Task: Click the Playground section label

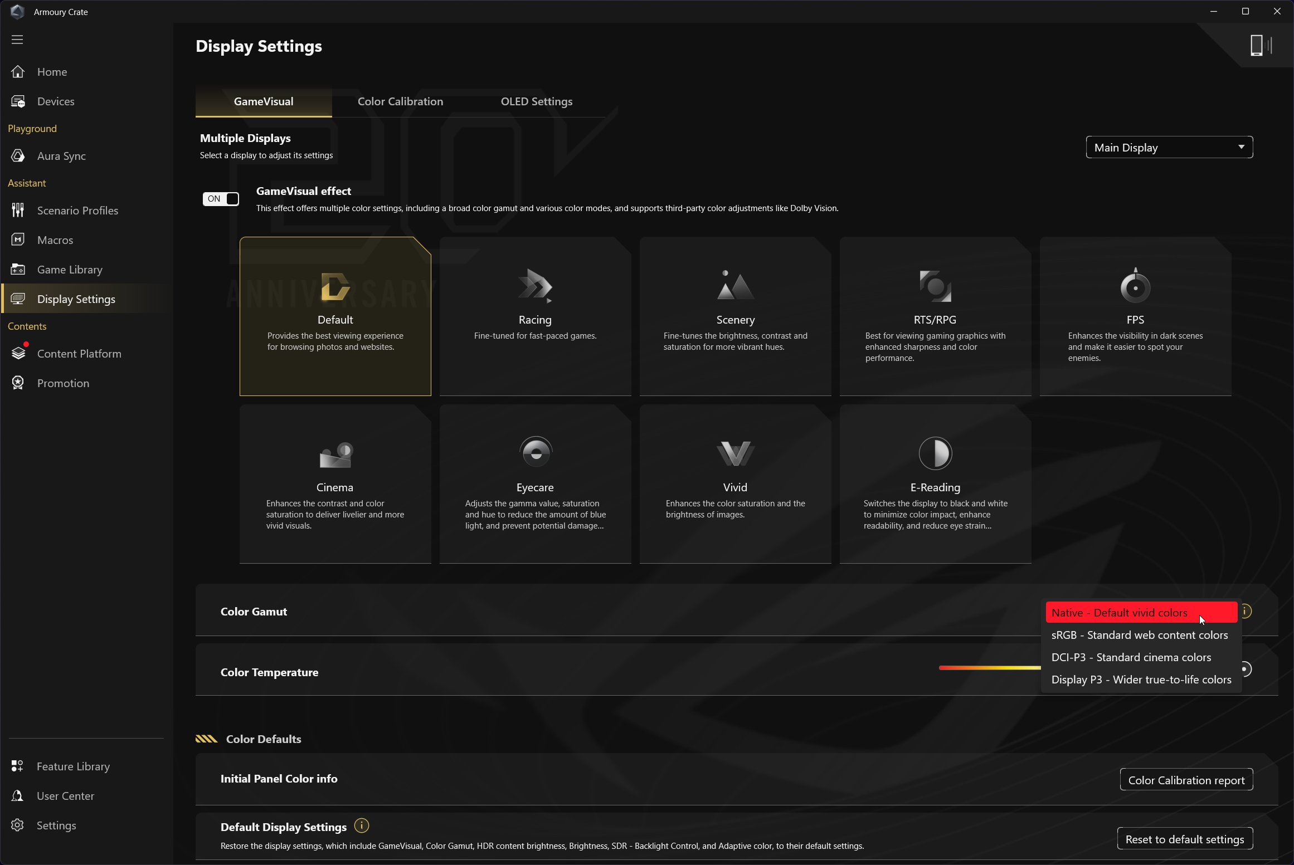Action: (x=32, y=129)
